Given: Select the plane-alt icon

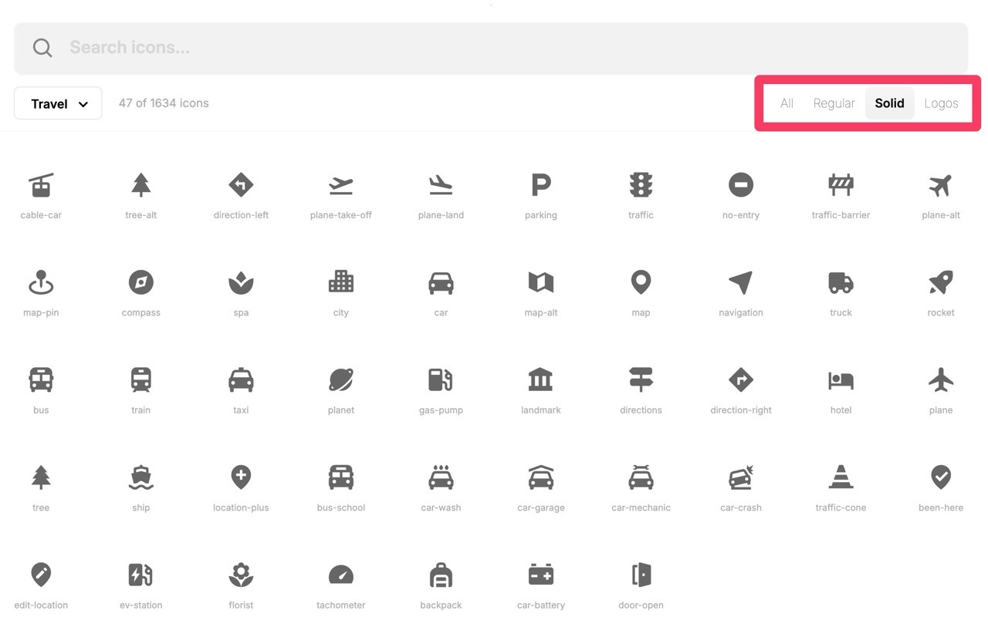Looking at the screenshot, I should (941, 185).
